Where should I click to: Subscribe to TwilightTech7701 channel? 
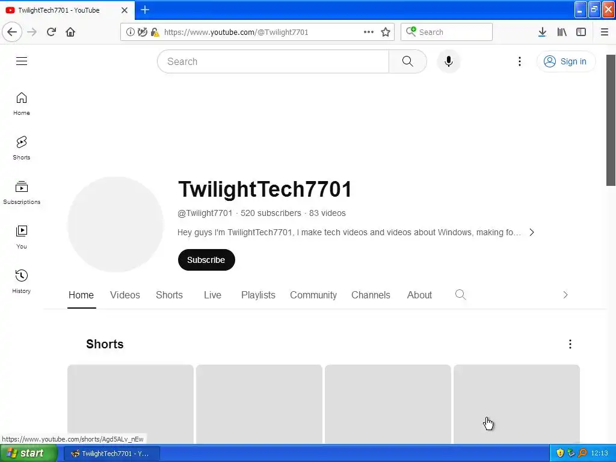206,260
